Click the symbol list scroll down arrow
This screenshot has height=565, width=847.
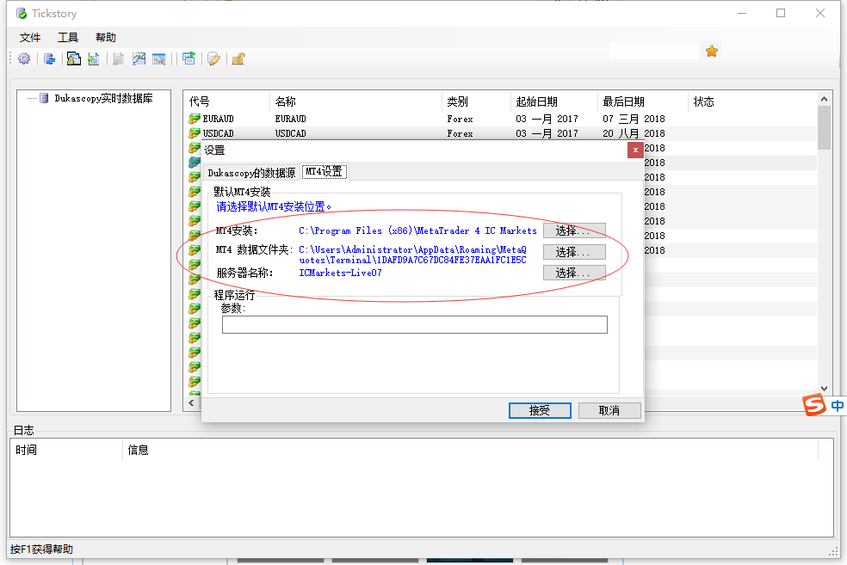point(824,389)
